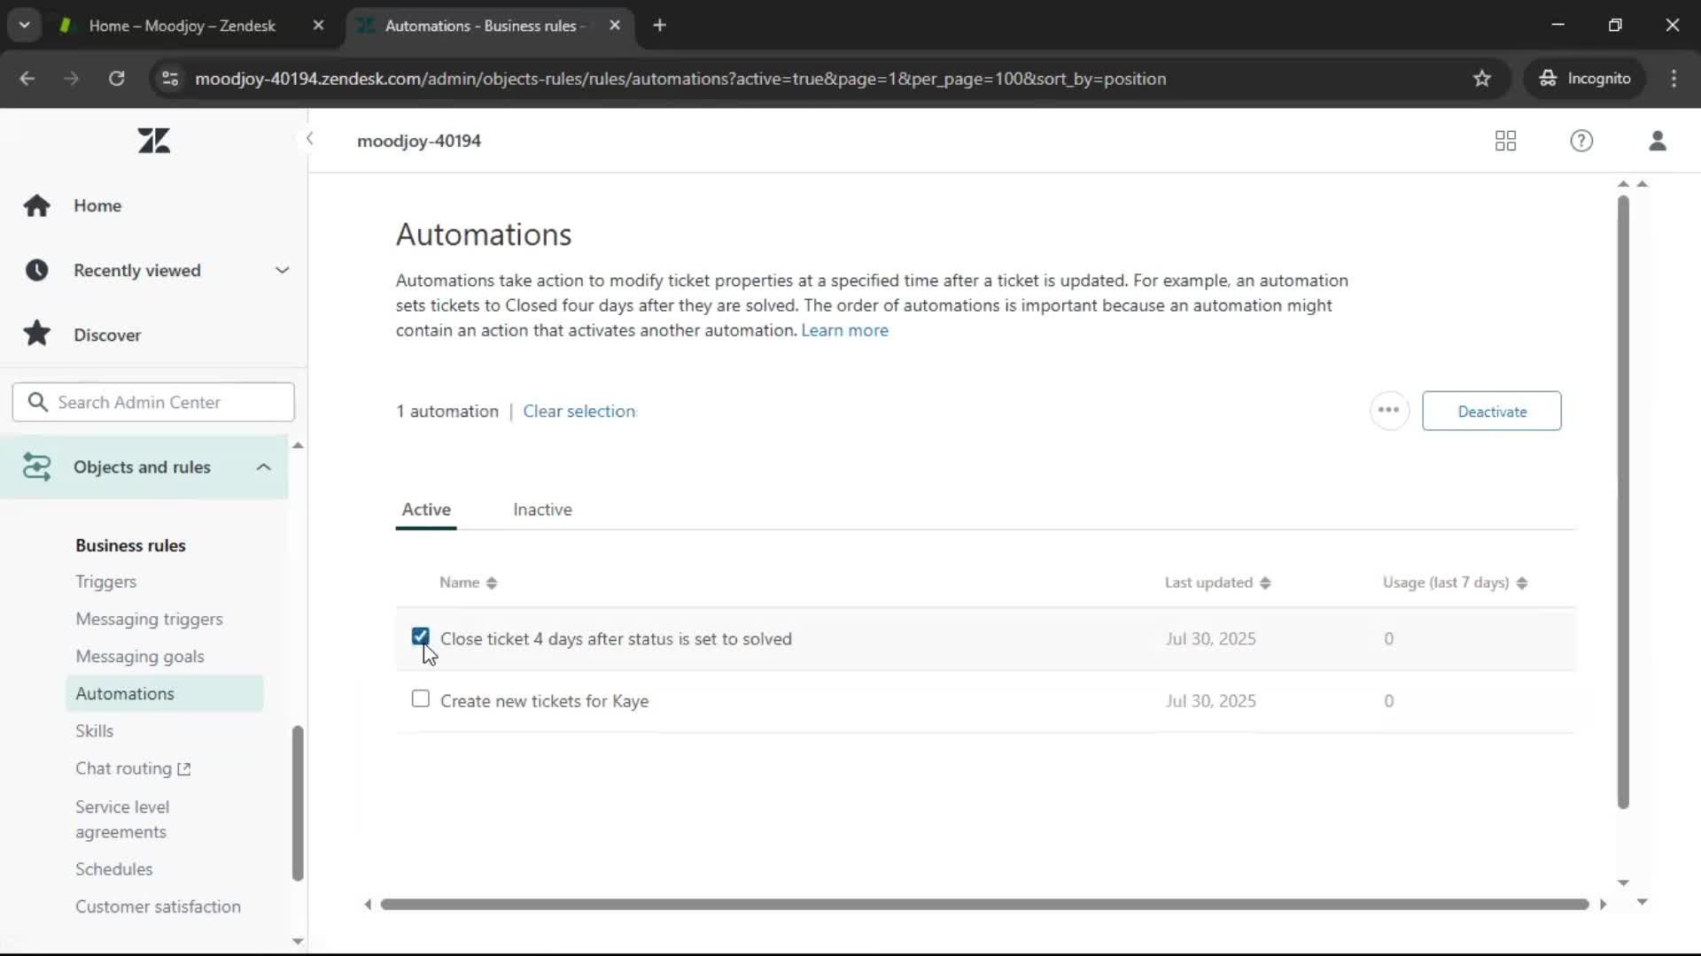Click sidebar scroll down arrow
The height and width of the screenshot is (956, 1701).
point(298,941)
